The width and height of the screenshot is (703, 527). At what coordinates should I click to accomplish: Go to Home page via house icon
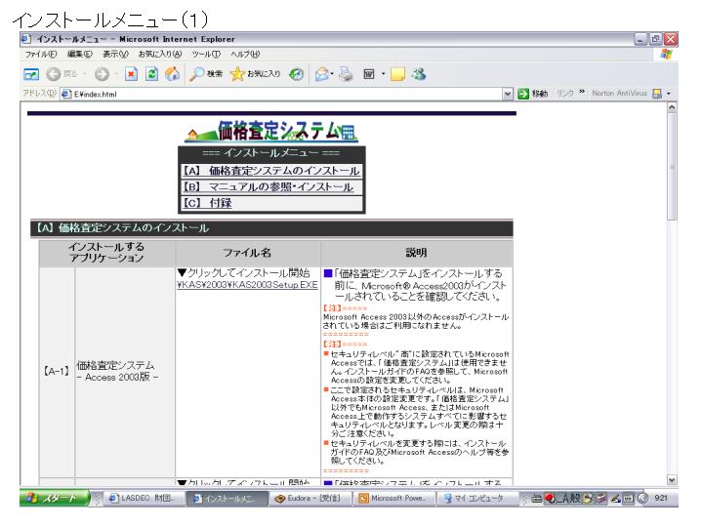[x=173, y=74]
